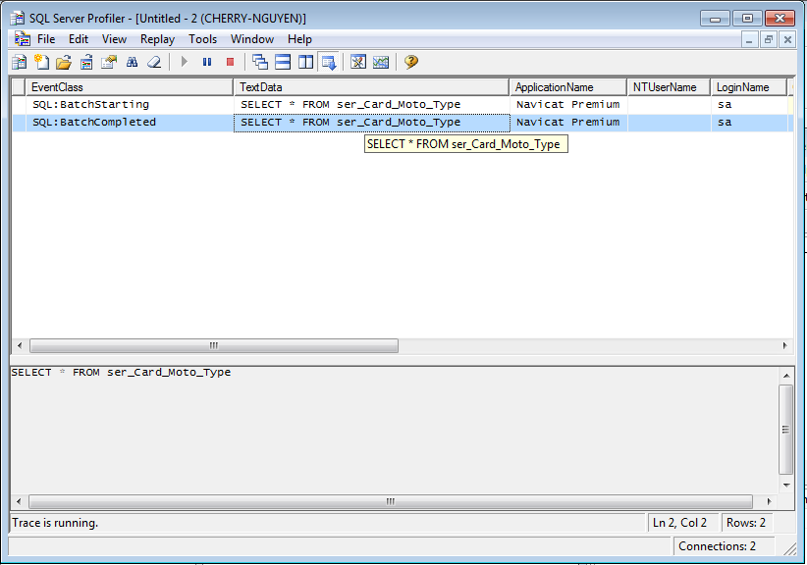The height and width of the screenshot is (565, 807).
Task: Open the Tools menu
Action: pyautogui.click(x=202, y=39)
